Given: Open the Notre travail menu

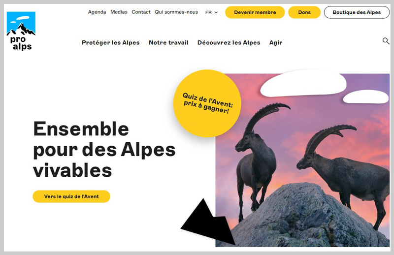Looking at the screenshot, I should tap(168, 43).
